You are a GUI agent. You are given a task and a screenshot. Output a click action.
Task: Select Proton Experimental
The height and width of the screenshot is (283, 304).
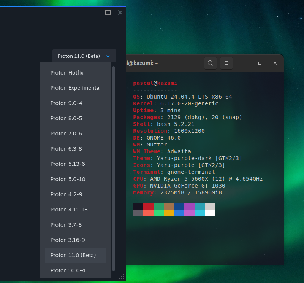coord(76,88)
